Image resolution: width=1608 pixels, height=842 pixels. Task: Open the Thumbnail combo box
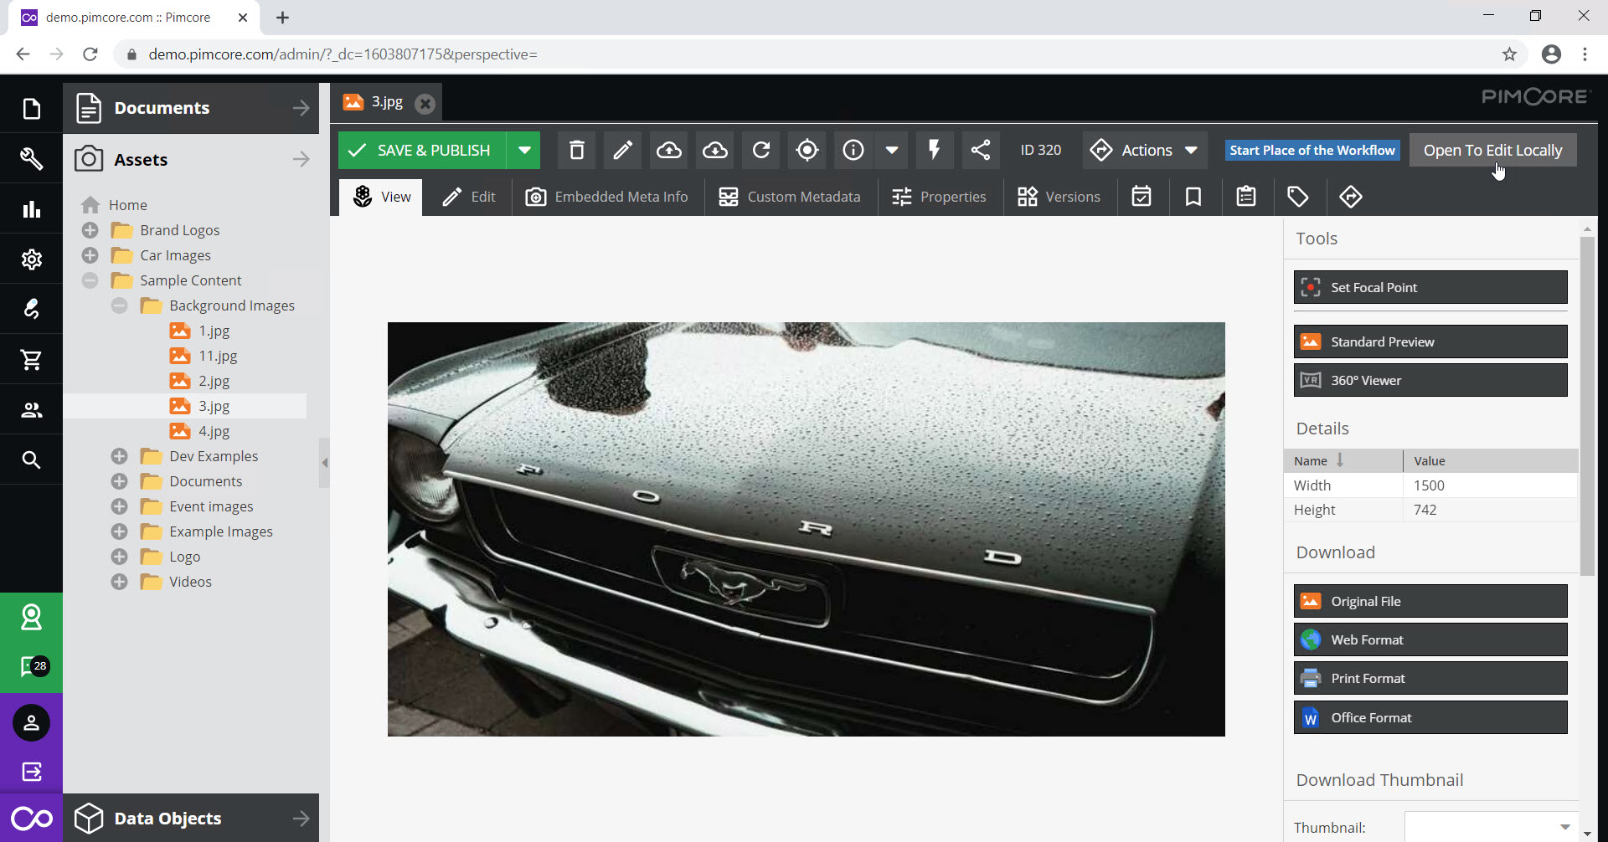click(1491, 827)
